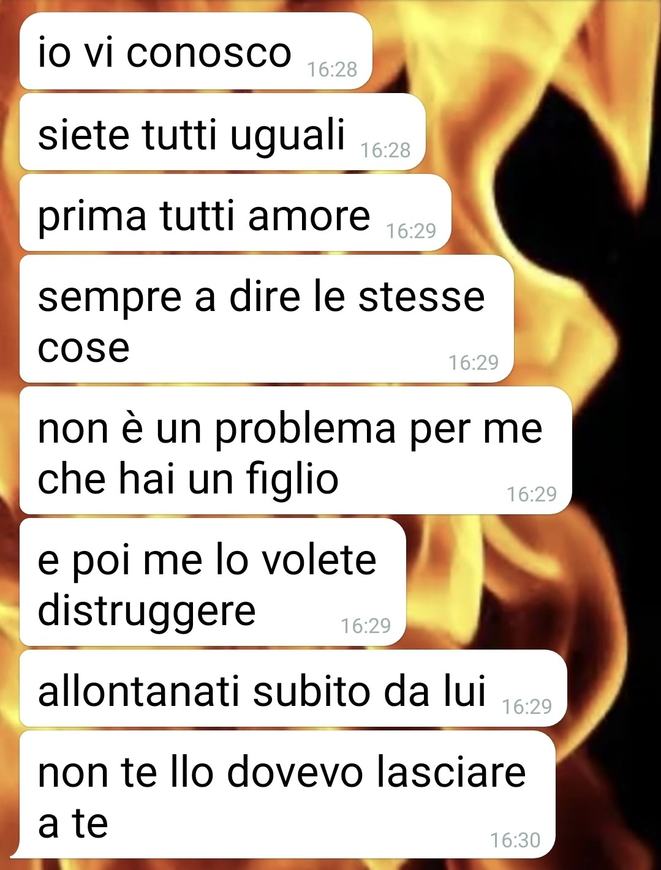Click the timestamp on 'allontanati subito da lui'
Image resolution: width=661 pixels, height=870 pixels.
527,707
